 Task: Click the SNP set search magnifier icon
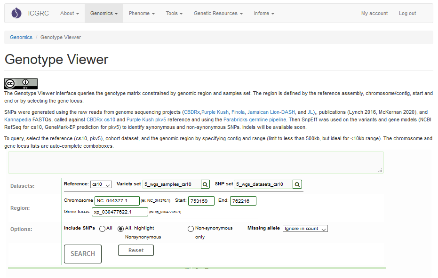pyautogui.click(x=297, y=184)
